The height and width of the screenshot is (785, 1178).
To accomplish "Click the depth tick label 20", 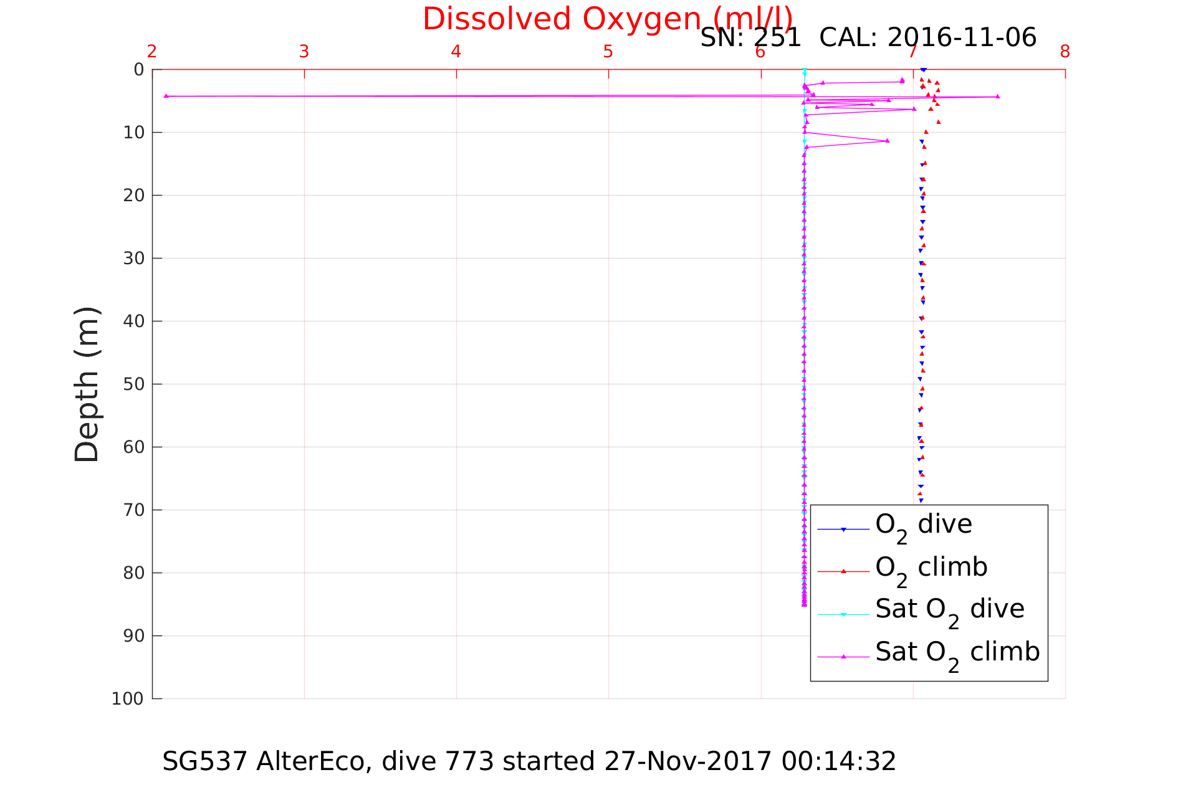I will click(134, 196).
